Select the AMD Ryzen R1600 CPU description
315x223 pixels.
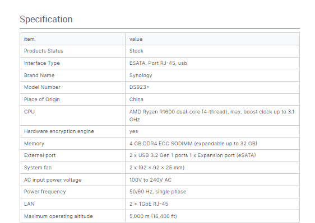pyautogui.click(x=212, y=116)
